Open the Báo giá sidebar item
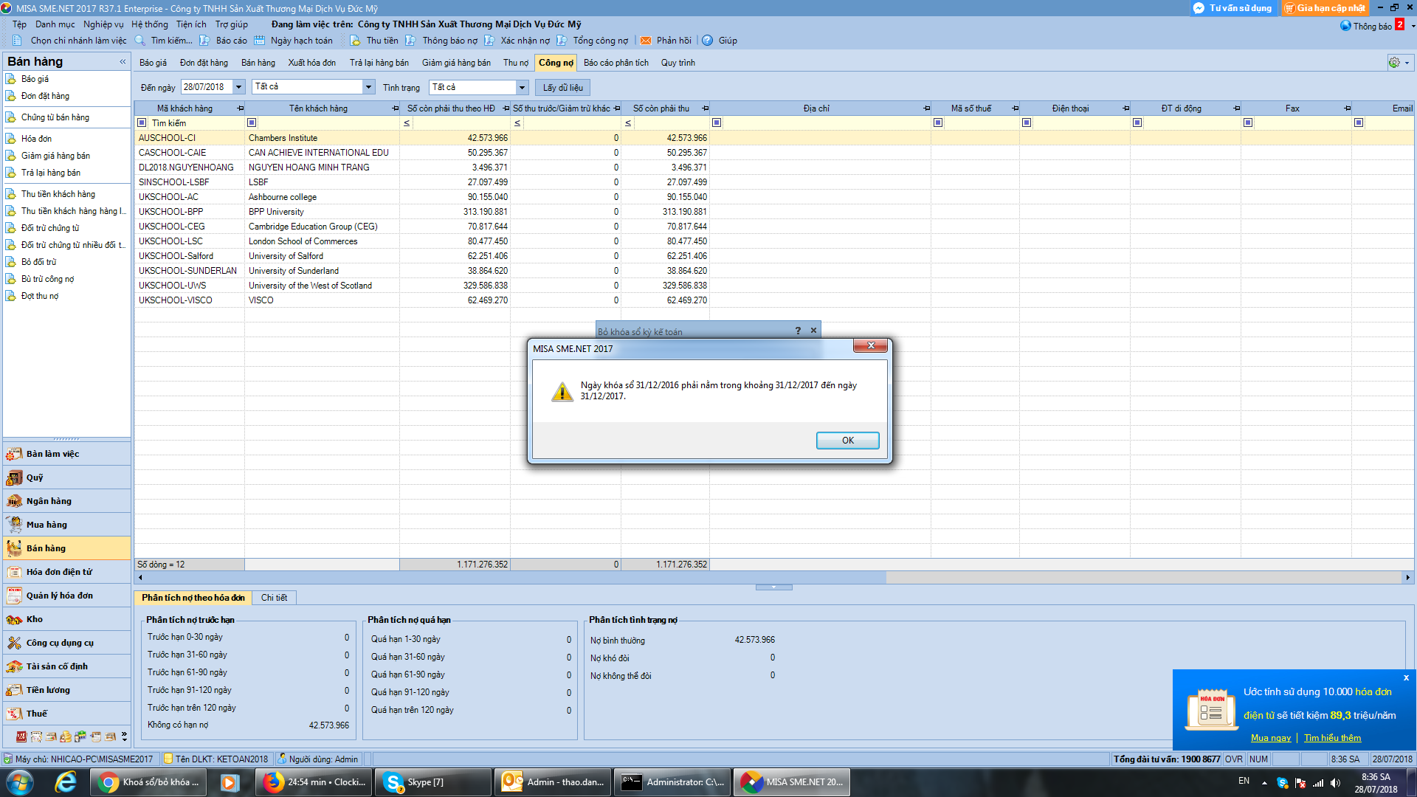The image size is (1417, 797). (x=35, y=79)
